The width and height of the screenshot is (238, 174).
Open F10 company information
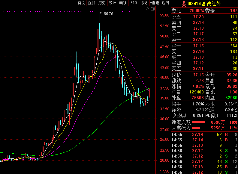point(134,3)
